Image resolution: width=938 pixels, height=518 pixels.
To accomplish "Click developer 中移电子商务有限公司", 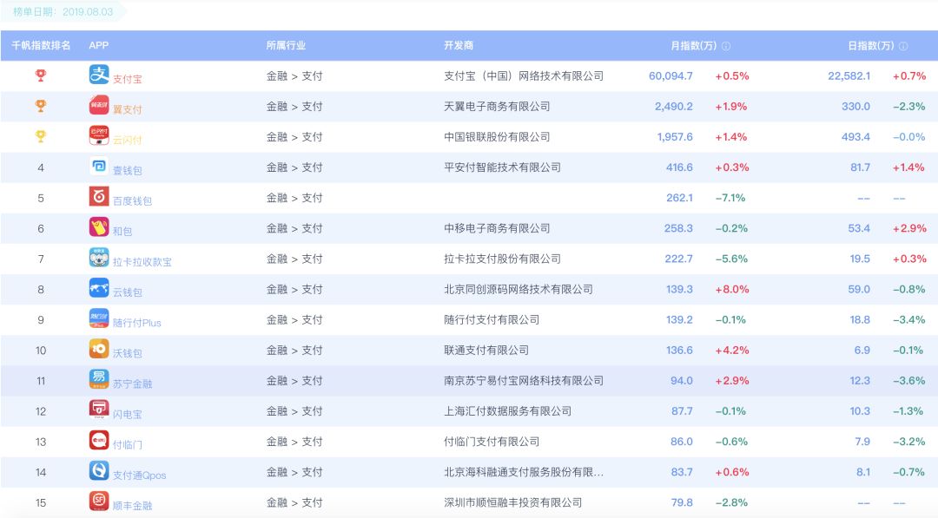I will 497,228.
